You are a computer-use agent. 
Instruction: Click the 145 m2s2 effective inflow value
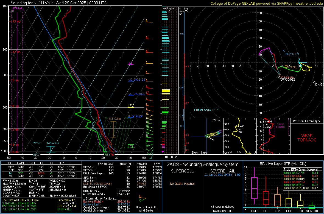(53, 143)
